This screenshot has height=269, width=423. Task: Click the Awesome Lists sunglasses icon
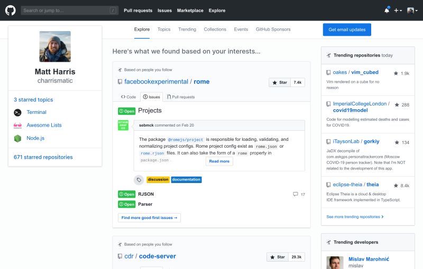click(17, 125)
